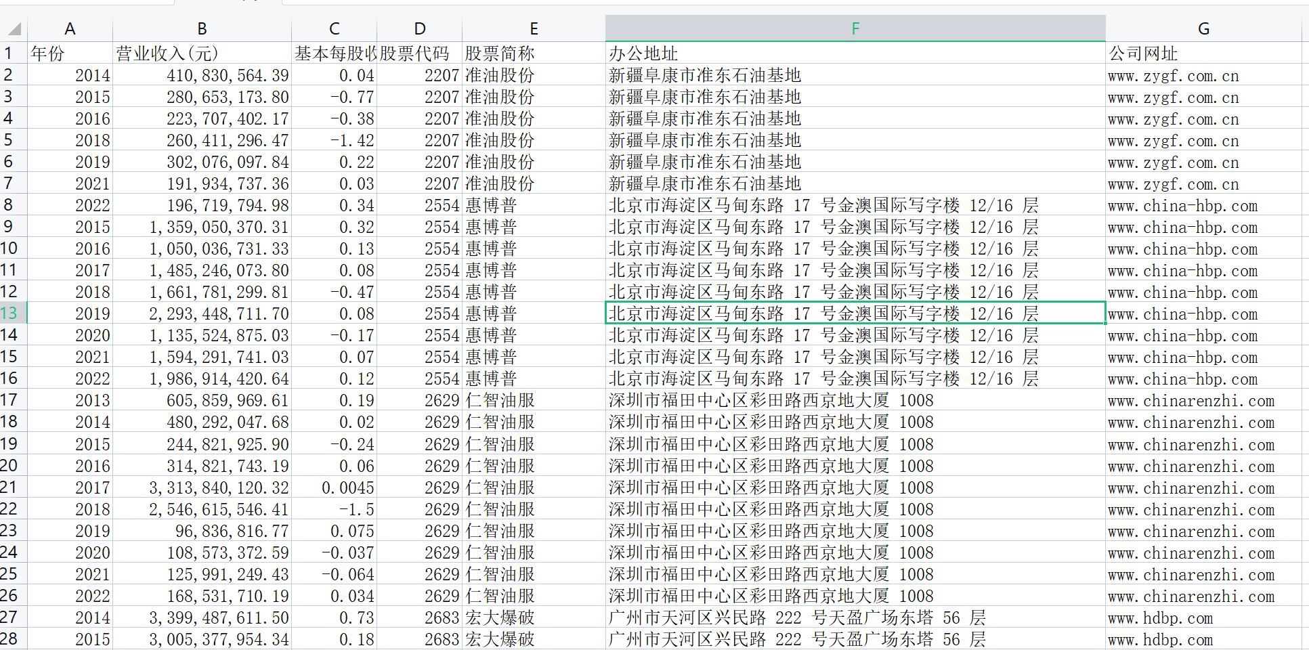
Task: Click year 2022 in row 16
Action: pyautogui.click(x=70, y=378)
